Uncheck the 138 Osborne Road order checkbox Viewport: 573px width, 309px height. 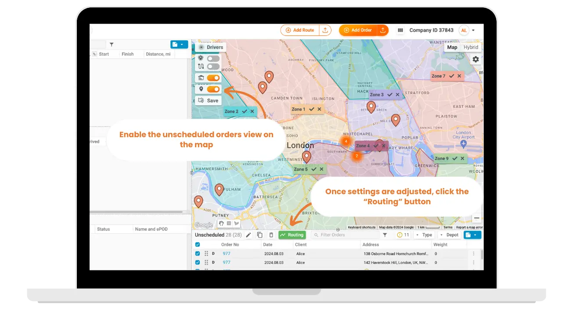[x=198, y=254]
